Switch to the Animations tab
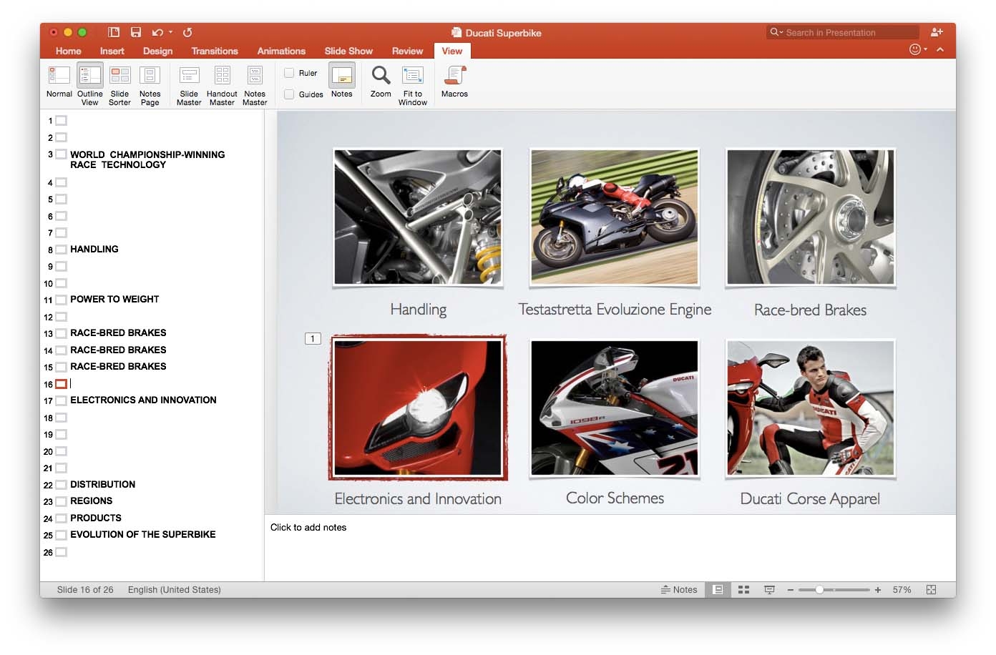 pyautogui.click(x=281, y=51)
